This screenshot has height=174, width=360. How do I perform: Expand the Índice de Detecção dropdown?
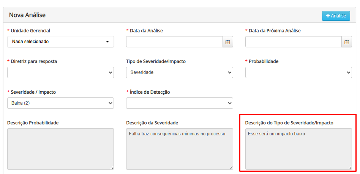(179, 103)
